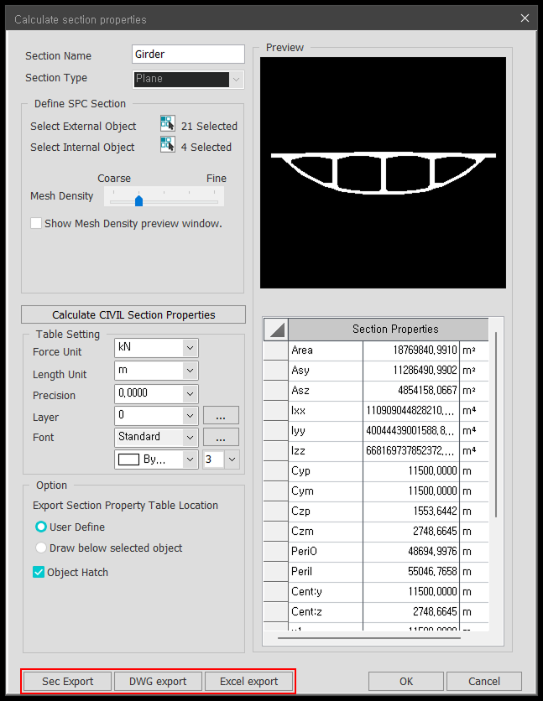Select the Iyy property row
Image resolution: width=543 pixels, height=701 pixels.
pos(376,430)
